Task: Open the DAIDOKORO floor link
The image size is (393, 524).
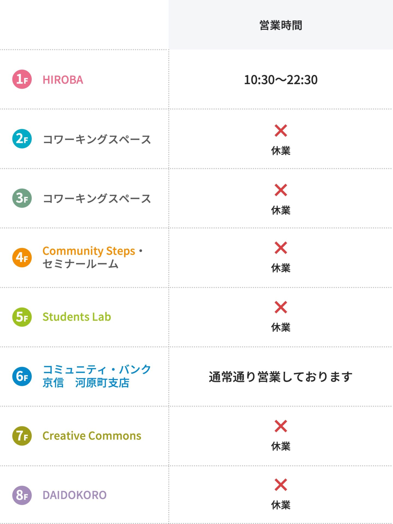Action: coord(75,495)
